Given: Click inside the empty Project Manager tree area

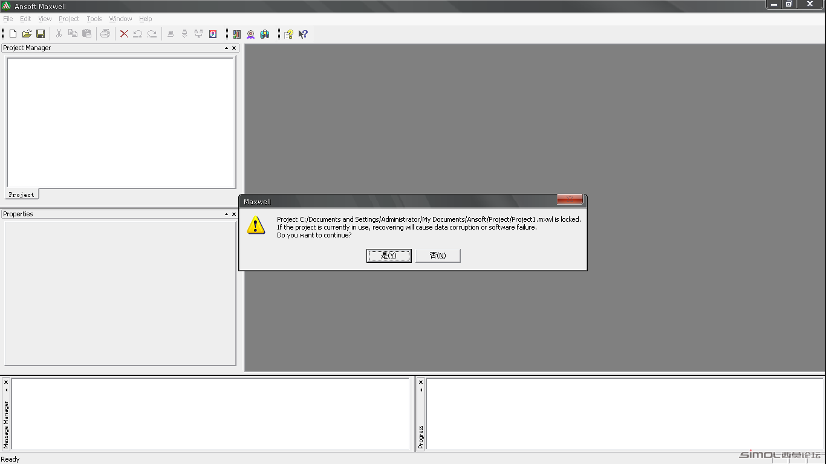Looking at the screenshot, I should click(x=121, y=123).
